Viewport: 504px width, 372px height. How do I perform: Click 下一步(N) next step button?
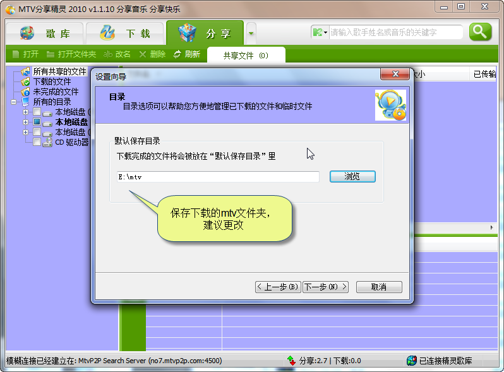click(x=326, y=287)
